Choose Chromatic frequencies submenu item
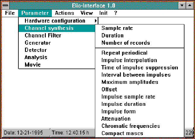The height and width of the screenshot is (139, 195). pyautogui.click(x=131, y=126)
